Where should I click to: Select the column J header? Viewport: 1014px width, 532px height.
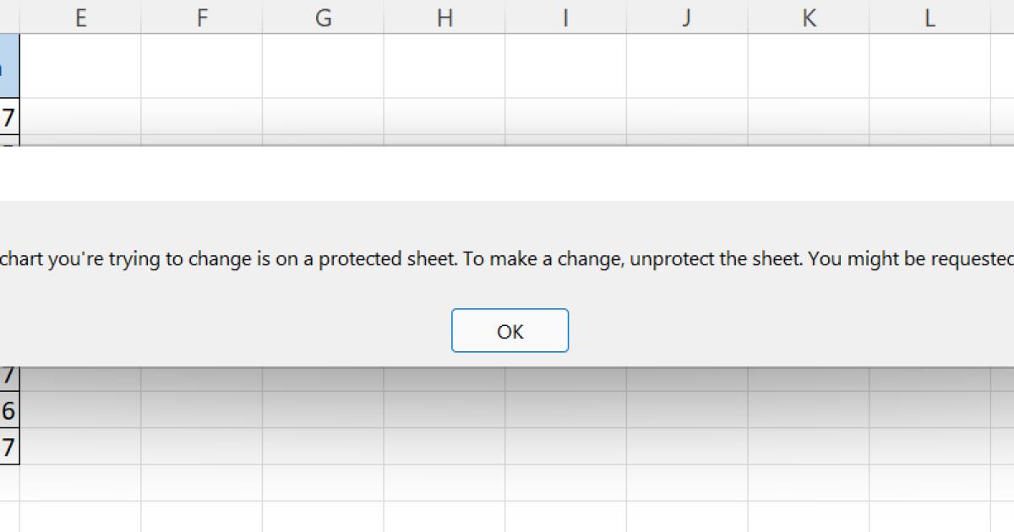click(x=687, y=18)
